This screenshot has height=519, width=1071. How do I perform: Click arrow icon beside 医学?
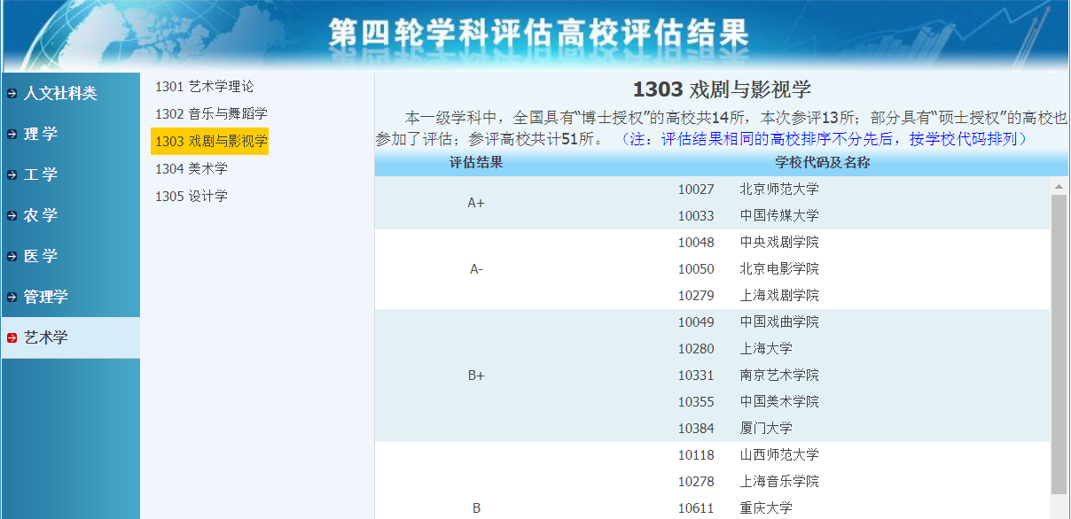12,256
